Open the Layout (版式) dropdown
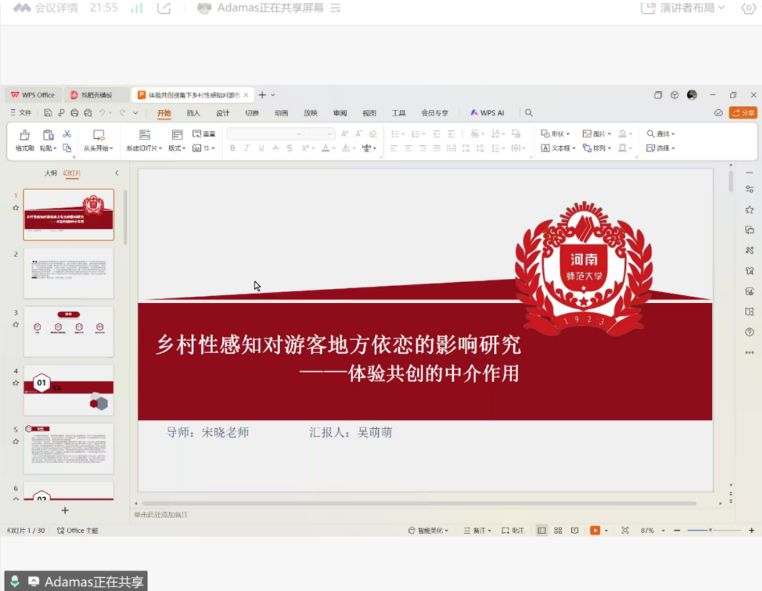 177,148
